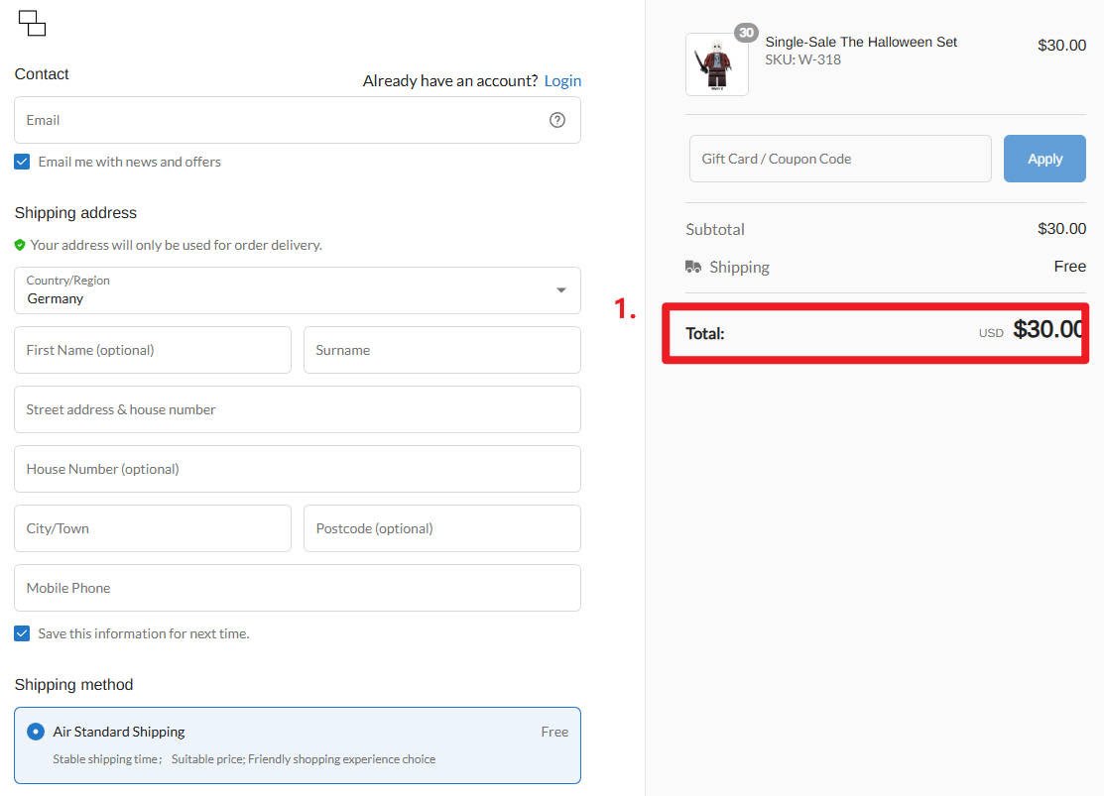Screen dimensions: 1104x796
Task: Select the Surname input field
Action: [441, 350]
